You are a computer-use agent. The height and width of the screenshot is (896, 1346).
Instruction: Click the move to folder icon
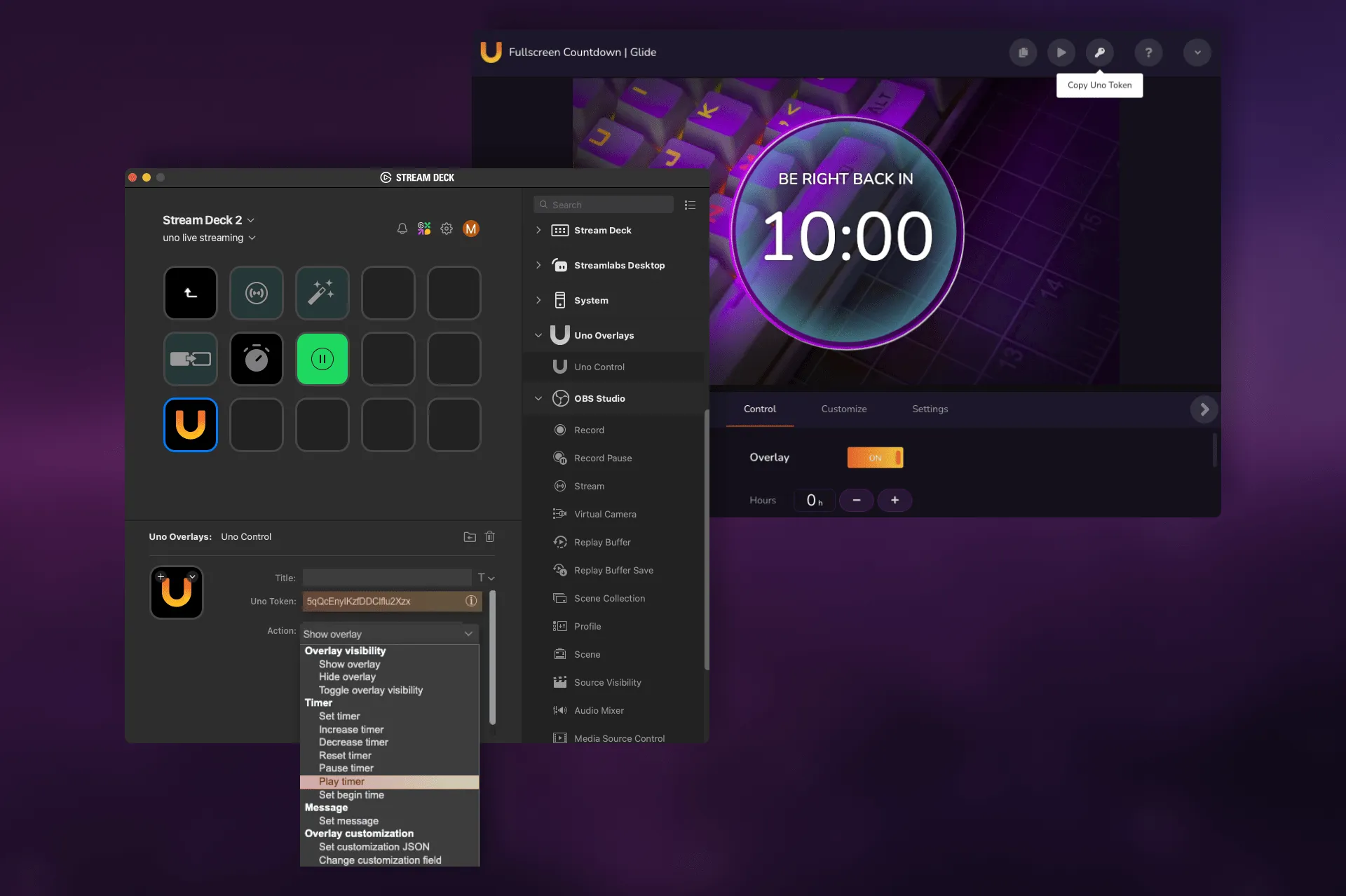(x=470, y=537)
